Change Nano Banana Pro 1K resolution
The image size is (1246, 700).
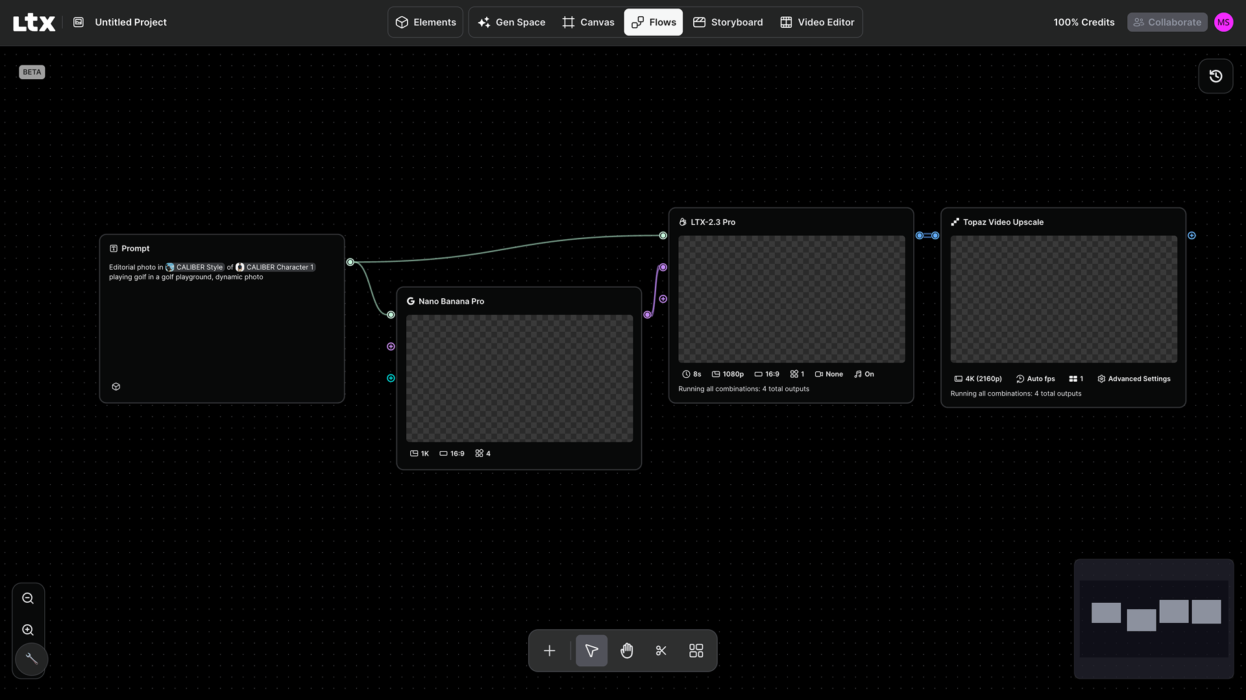point(419,454)
